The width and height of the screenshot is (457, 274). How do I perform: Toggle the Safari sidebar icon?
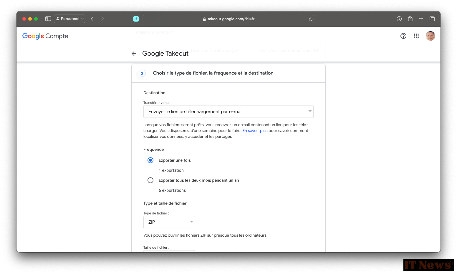48,19
